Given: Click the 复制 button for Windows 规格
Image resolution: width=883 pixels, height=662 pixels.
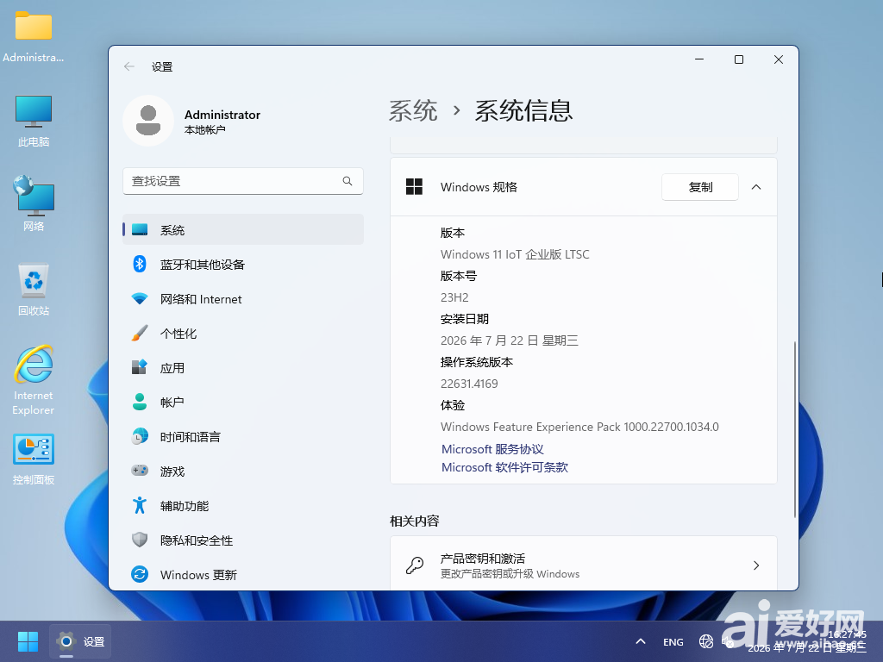Looking at the screenshot, I should coord(699,187).
